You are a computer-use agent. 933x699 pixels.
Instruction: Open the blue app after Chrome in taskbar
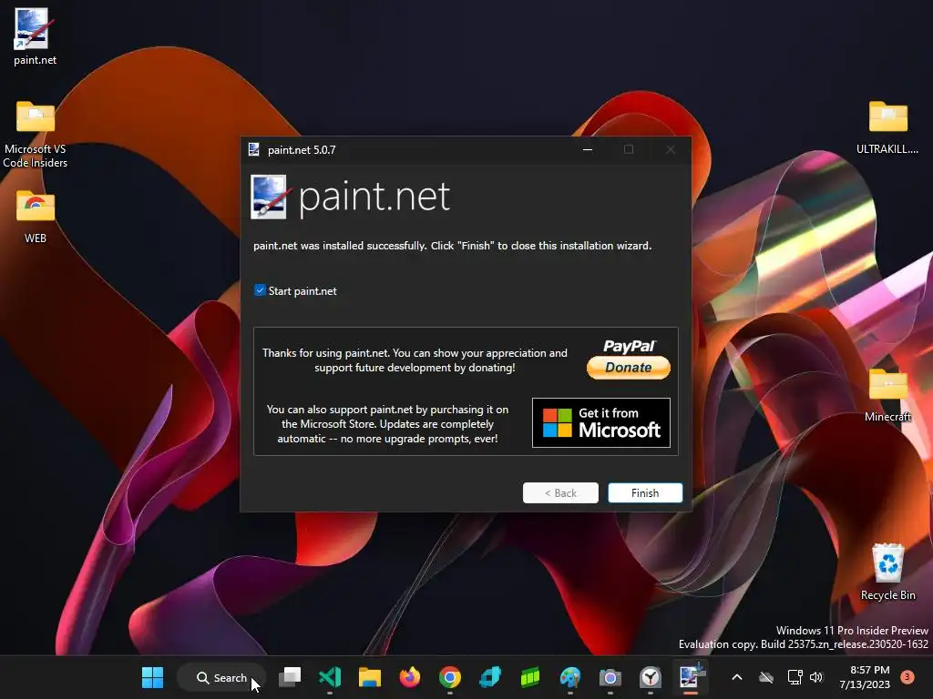[489, 677]
